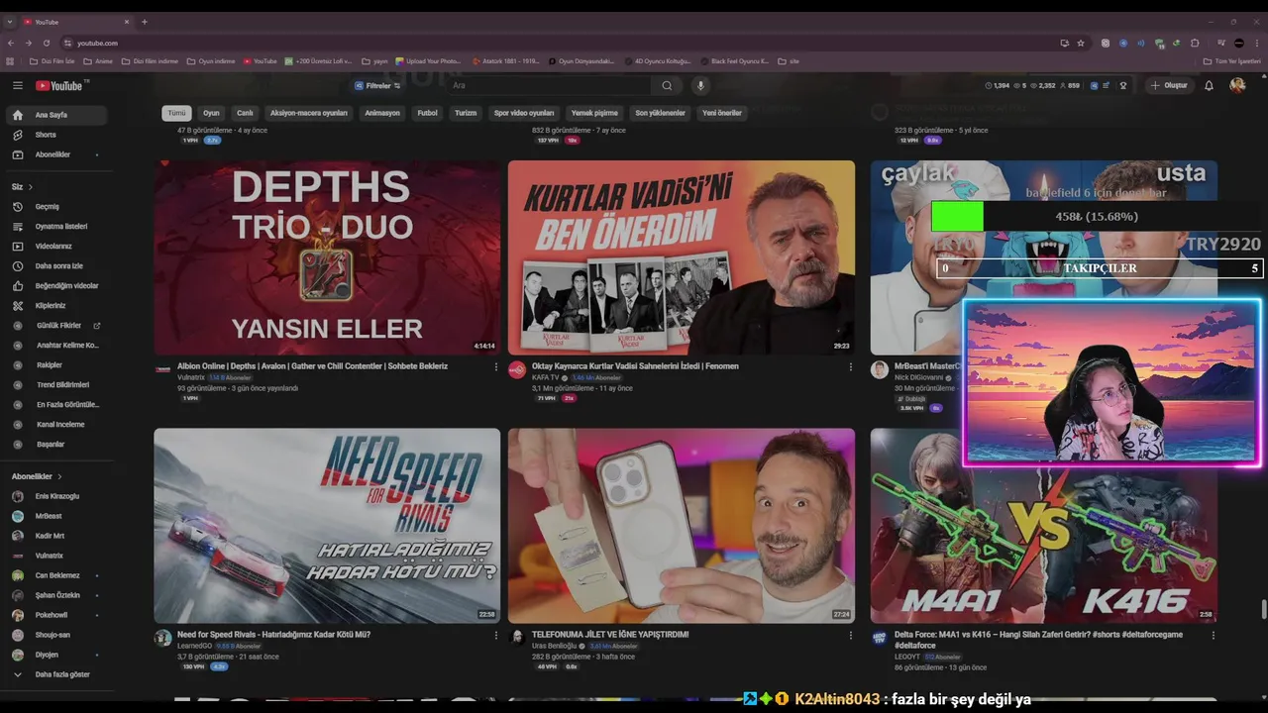Open the notifications bell
Screen dimensions: 1268x713
1209,86
